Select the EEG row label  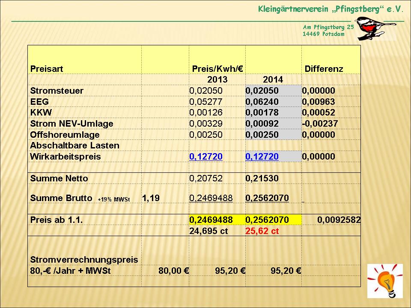point(39,102)
